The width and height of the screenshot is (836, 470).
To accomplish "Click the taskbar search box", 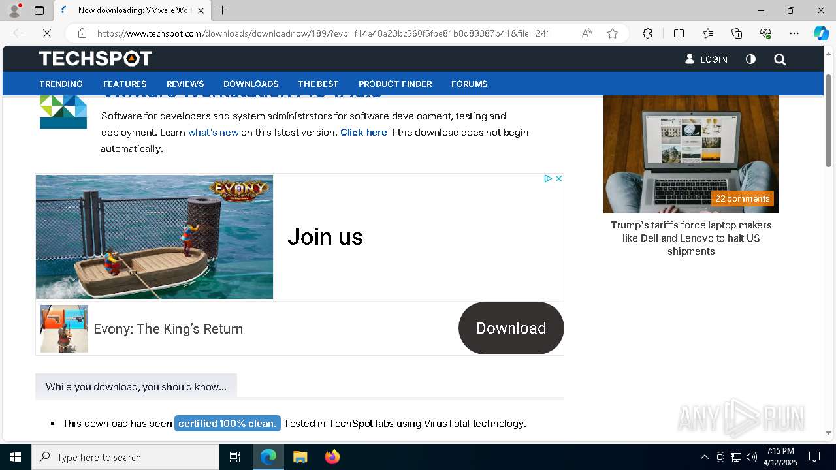I will coord(125,457).
